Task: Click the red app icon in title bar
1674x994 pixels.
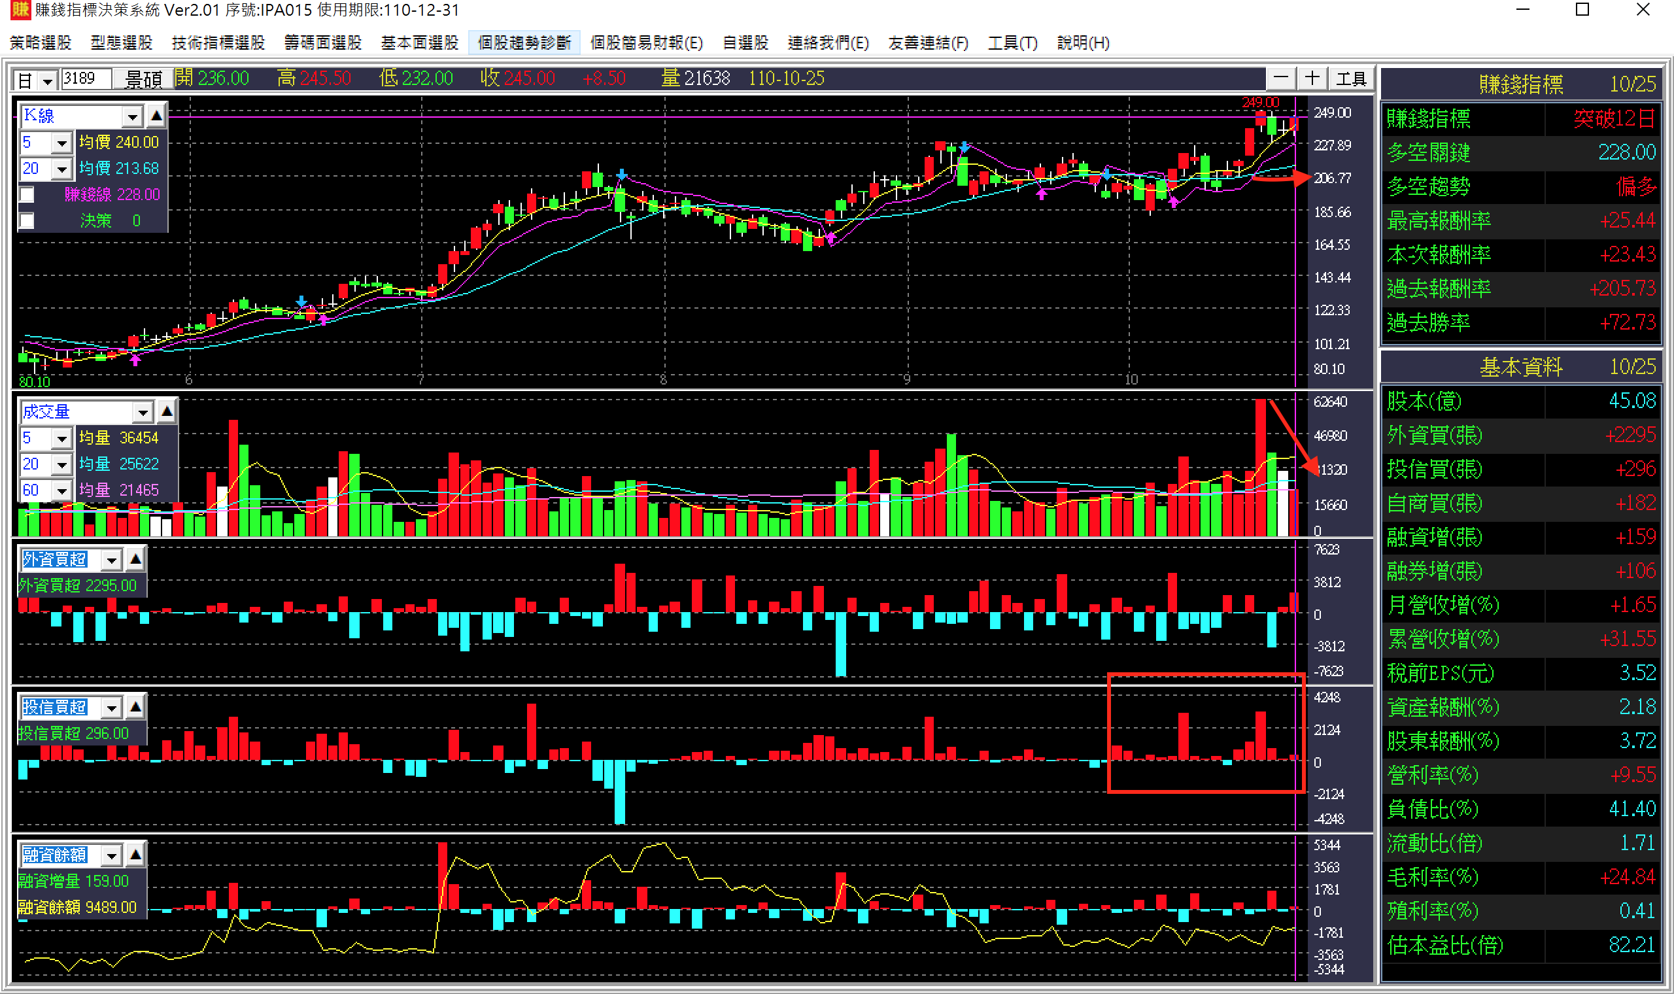Action: point(20,10)
